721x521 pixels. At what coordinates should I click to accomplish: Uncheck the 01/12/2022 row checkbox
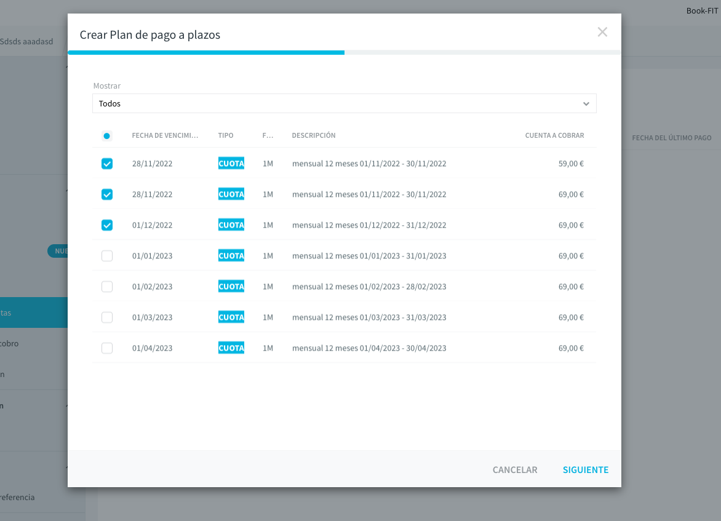pos(106,225)
